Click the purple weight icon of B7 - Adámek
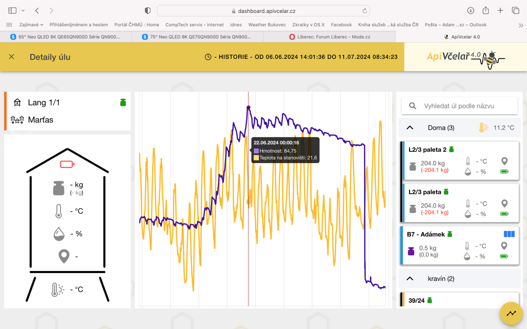The image size is (527, 329). (411, 251)
